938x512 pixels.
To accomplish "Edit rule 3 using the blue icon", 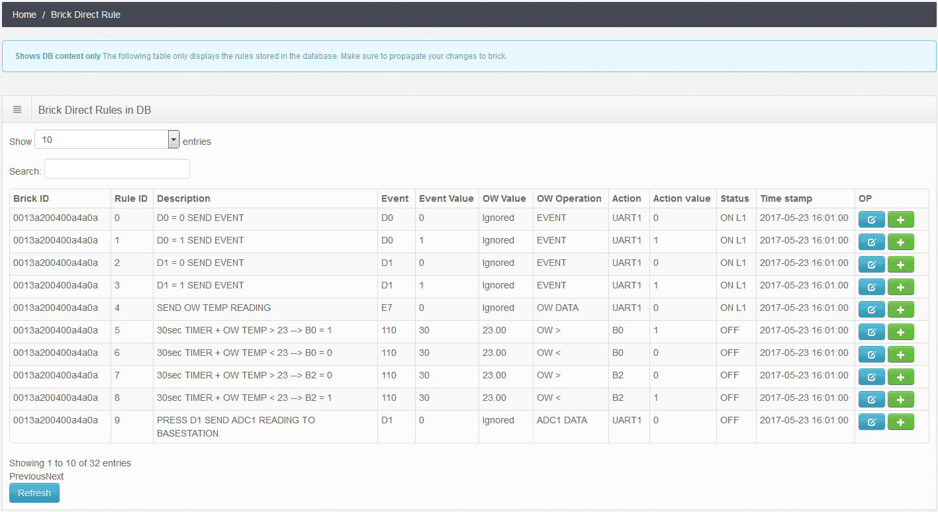I will pos(871,287).
